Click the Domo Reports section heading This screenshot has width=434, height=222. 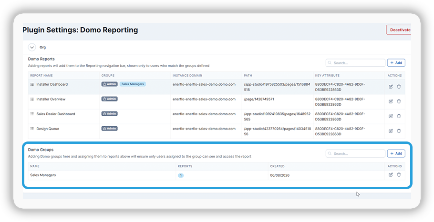[x=41, y=59]
